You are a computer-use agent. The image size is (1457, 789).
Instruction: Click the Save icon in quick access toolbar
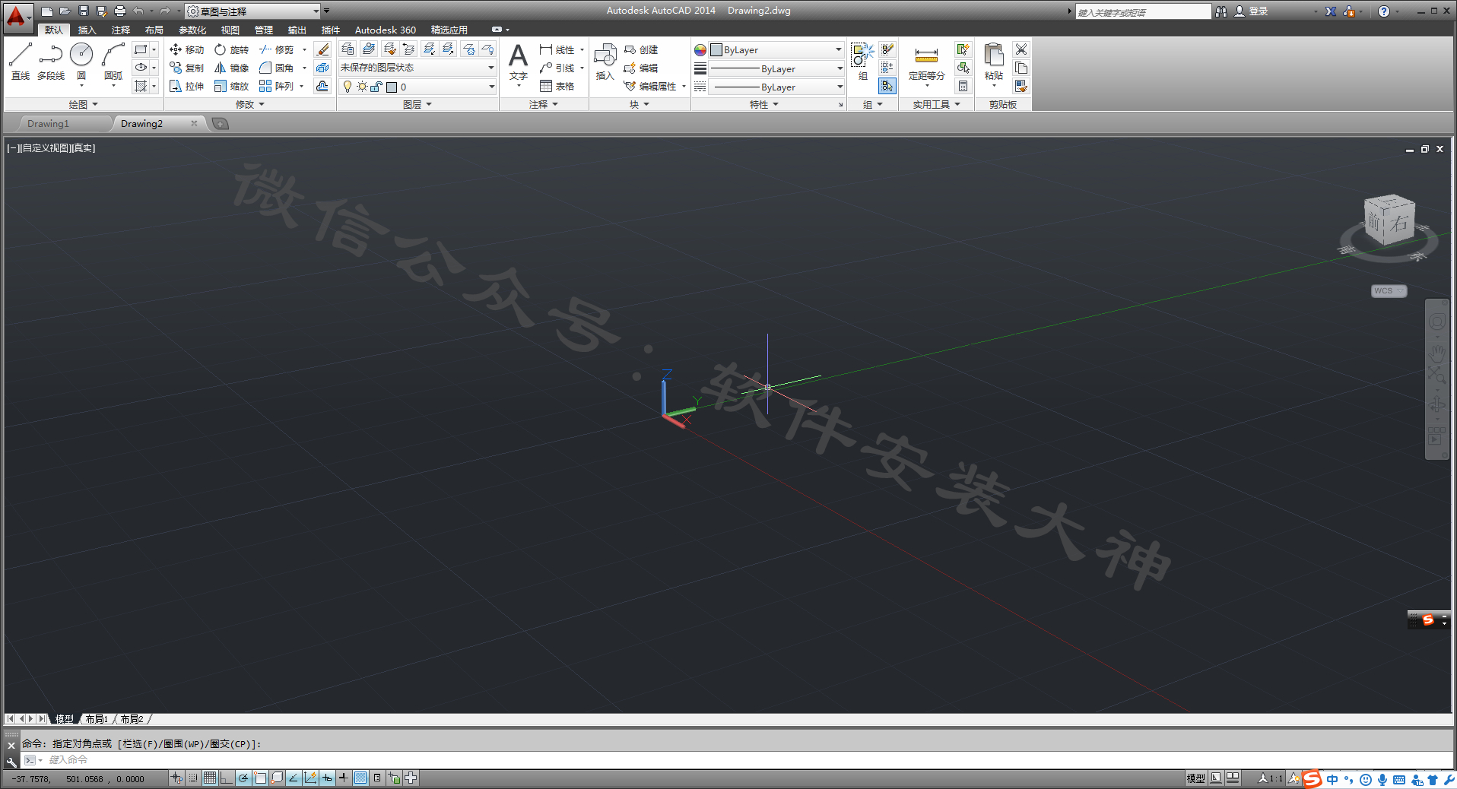tap(83, 11)
